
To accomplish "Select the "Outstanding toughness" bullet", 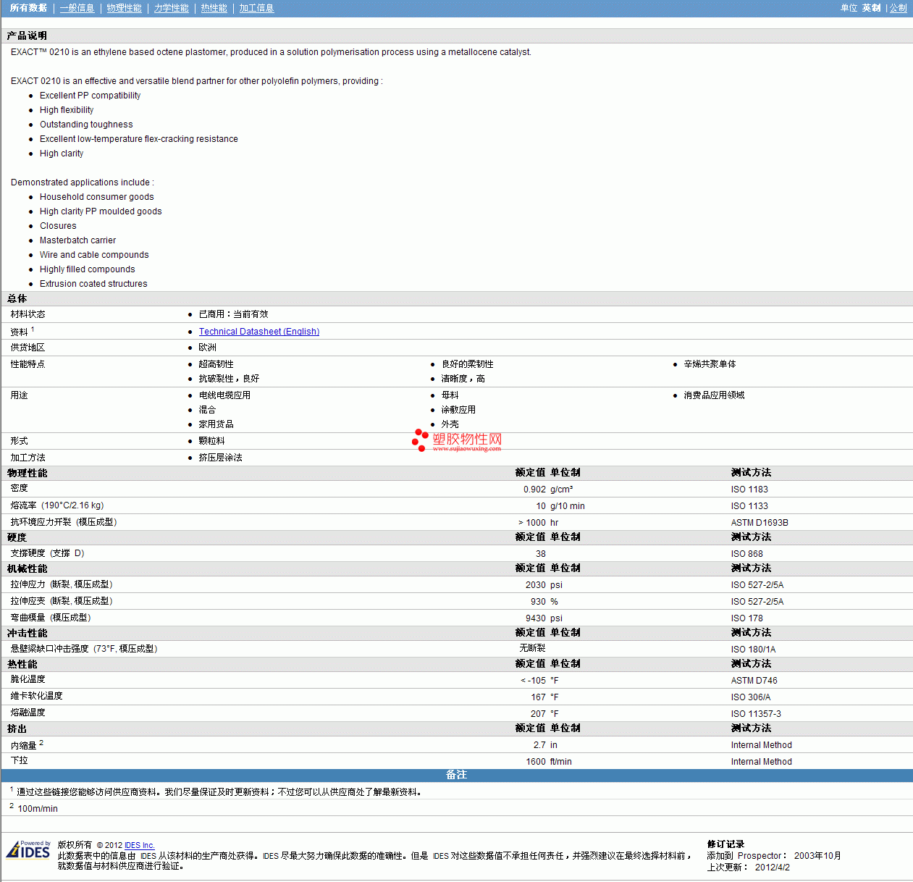I will [86, 125].
